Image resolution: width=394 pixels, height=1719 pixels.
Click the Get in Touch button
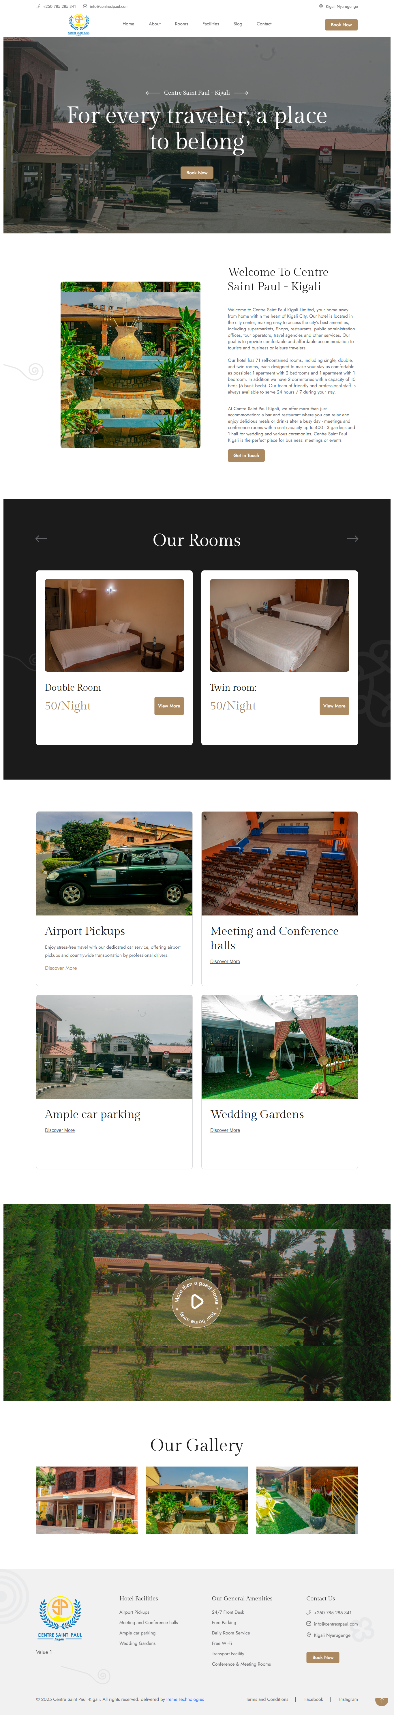[x=246, y=455]
